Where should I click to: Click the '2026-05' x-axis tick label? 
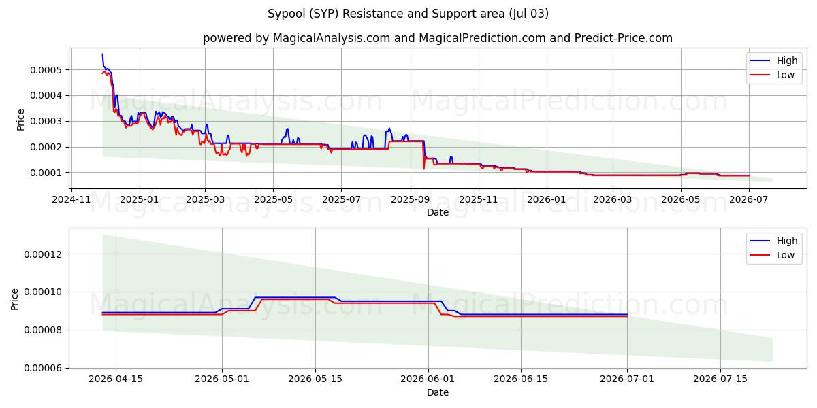pyautogui.click(x=680, y=199)
